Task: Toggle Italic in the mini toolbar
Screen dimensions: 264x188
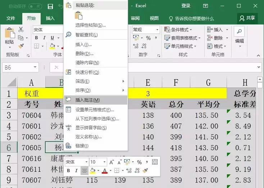Action: click(76, 171)
